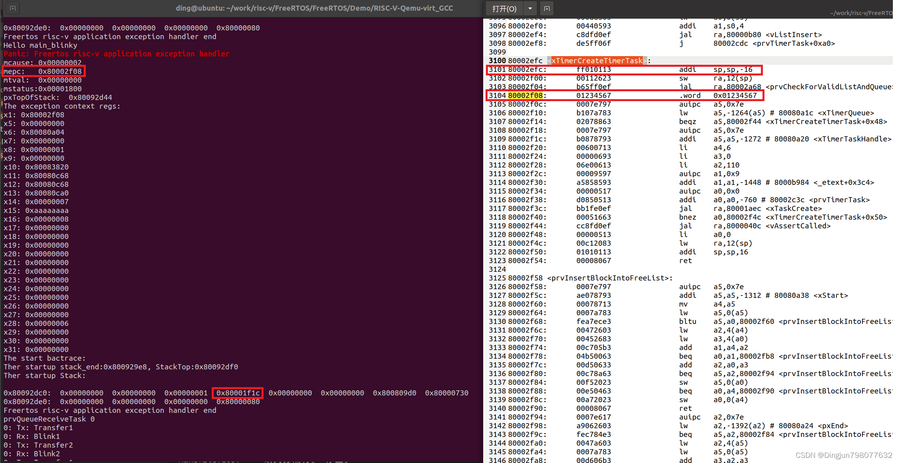The width and height of the screenshot is (898, 463).
Task: Click the highlighted xTimerCreateTimerTask label
Action: pyautogui.click(x=597, y=61)
